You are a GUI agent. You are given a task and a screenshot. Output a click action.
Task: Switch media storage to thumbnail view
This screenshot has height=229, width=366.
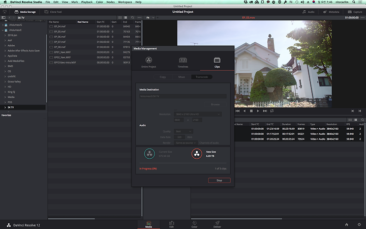pos(120,17)
